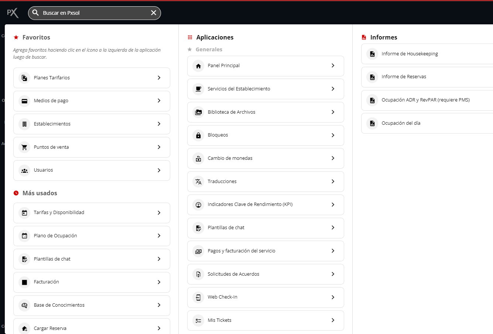Clear the search with the X button
Screen dimensions: 493x334
coord(154,13)
